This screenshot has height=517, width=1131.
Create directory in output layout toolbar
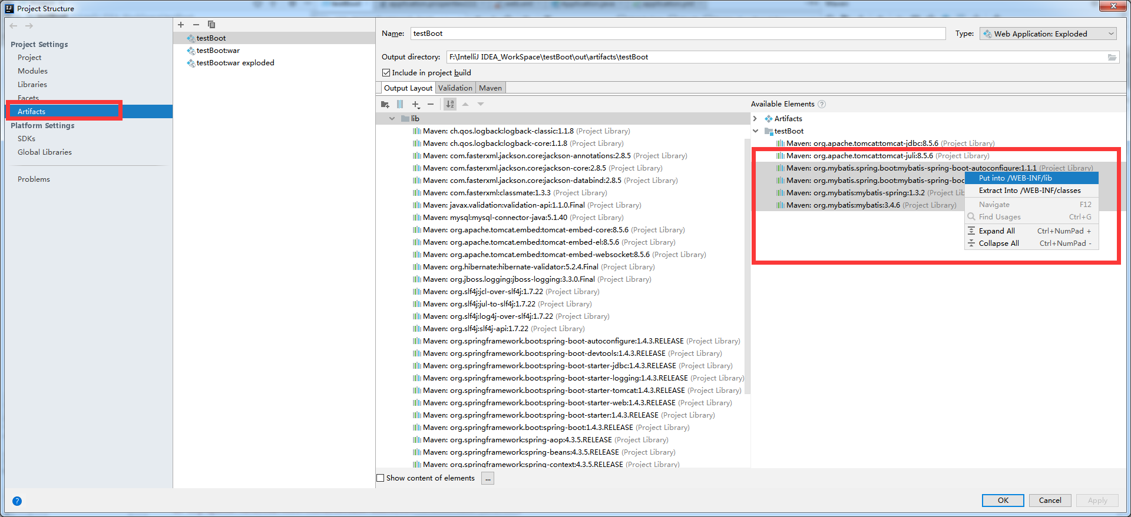click(x=385, y=104)
